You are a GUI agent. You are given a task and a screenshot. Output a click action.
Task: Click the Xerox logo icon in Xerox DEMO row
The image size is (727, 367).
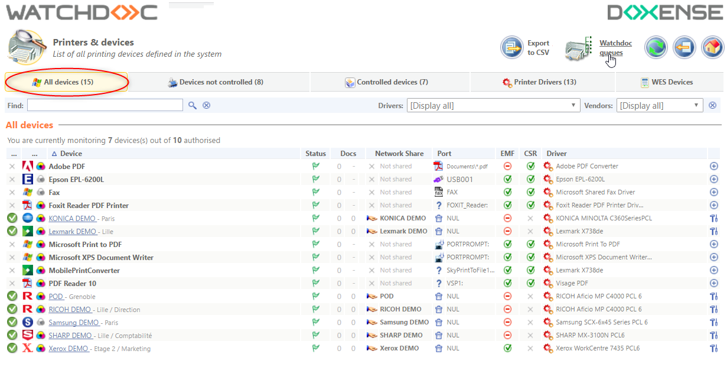pos(27,348)
